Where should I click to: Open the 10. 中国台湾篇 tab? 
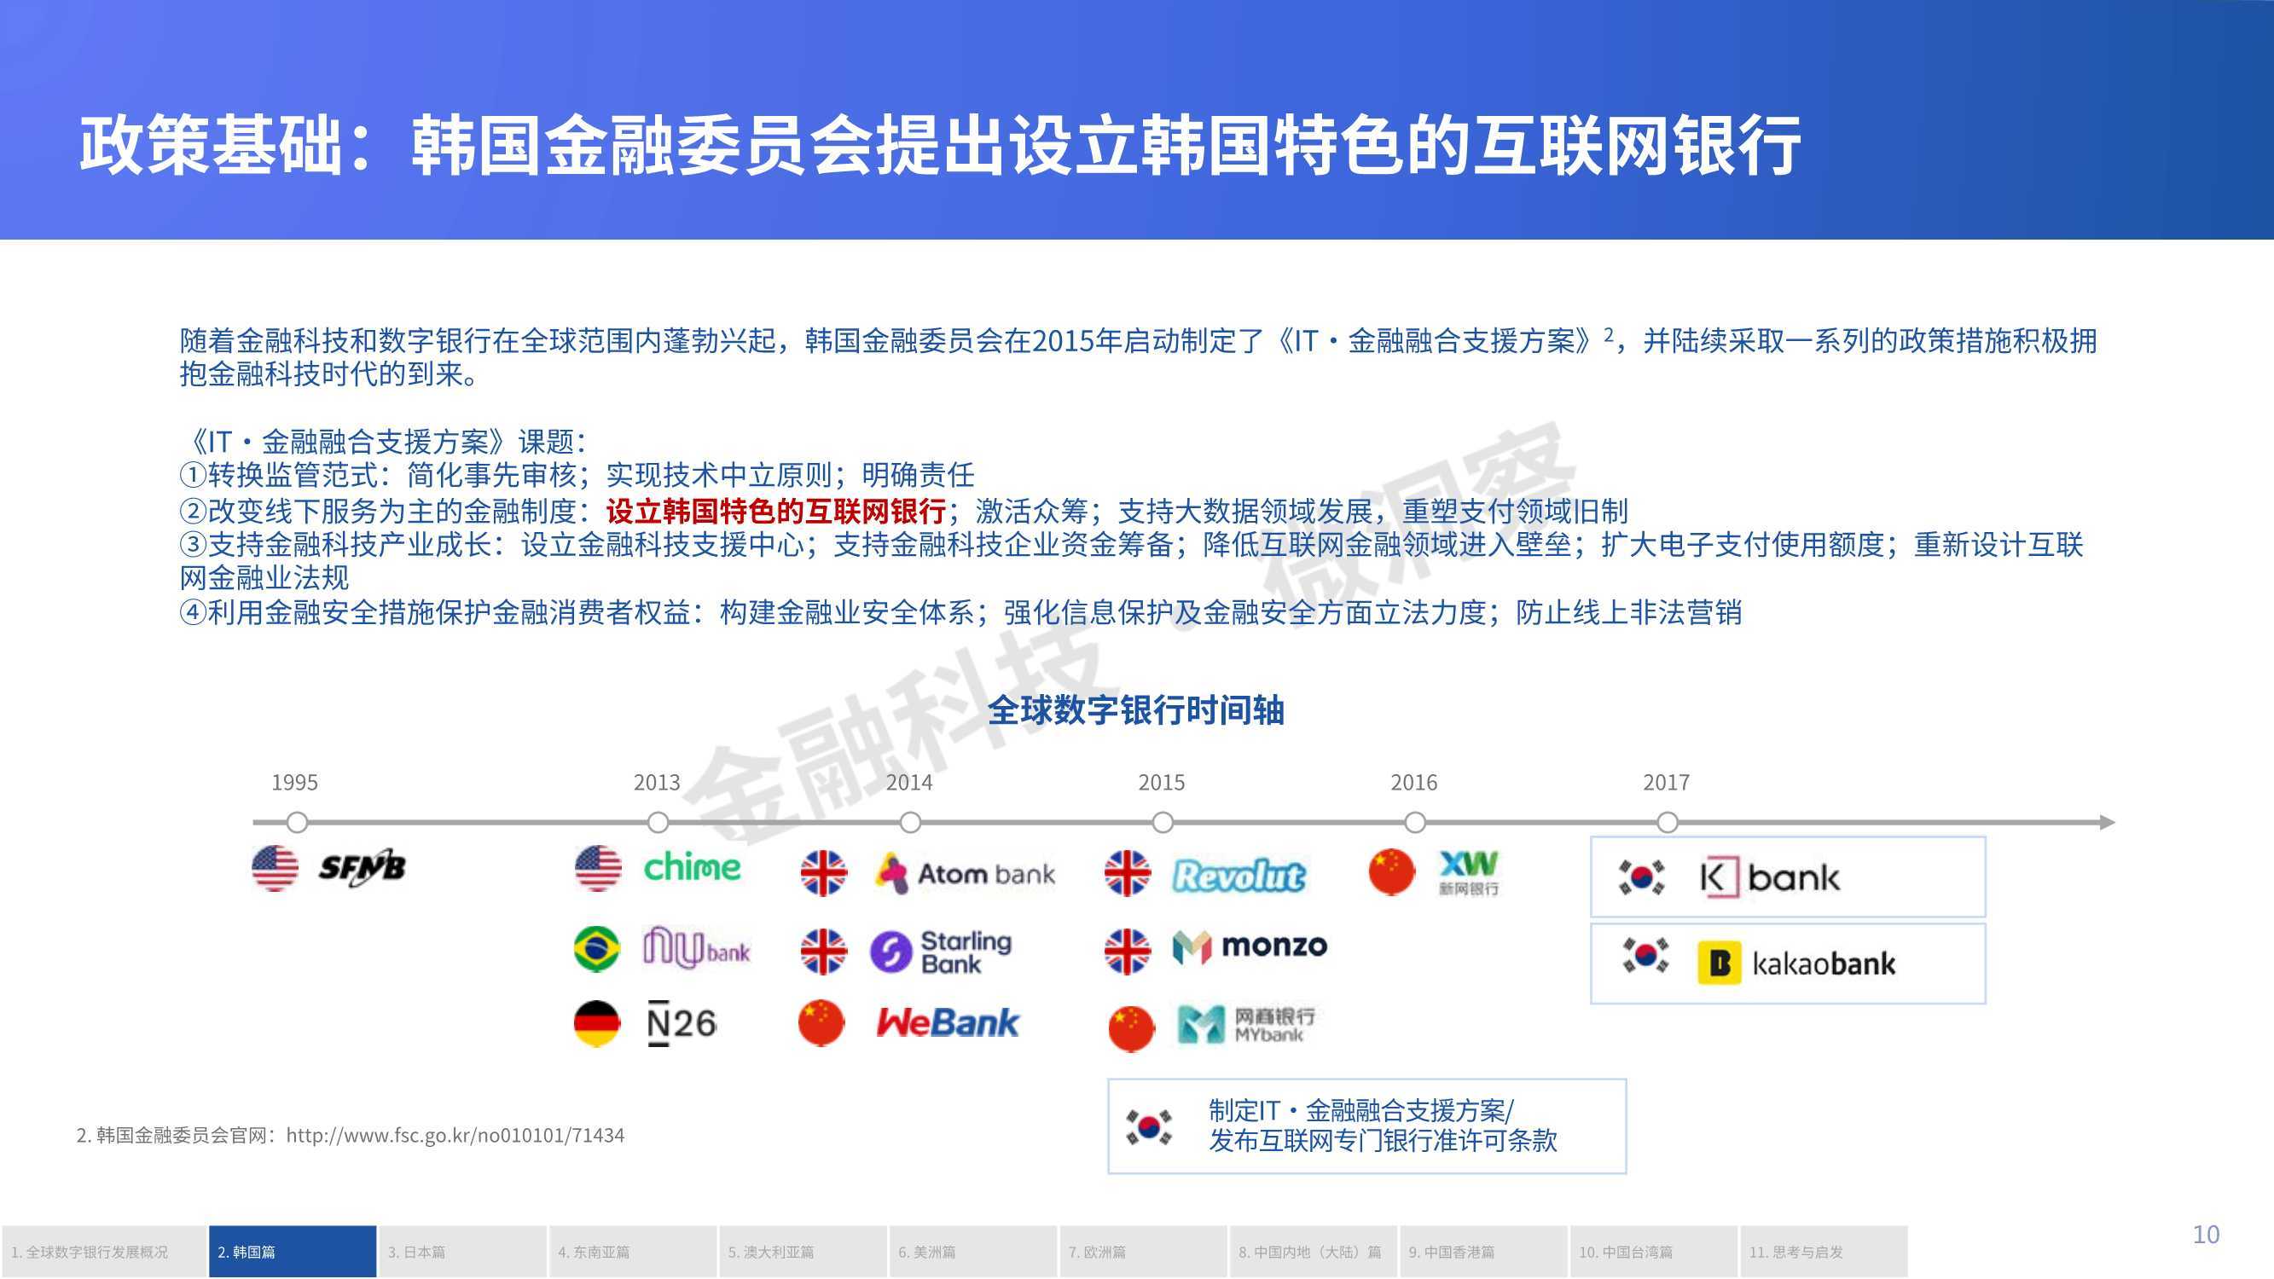1654,1252
